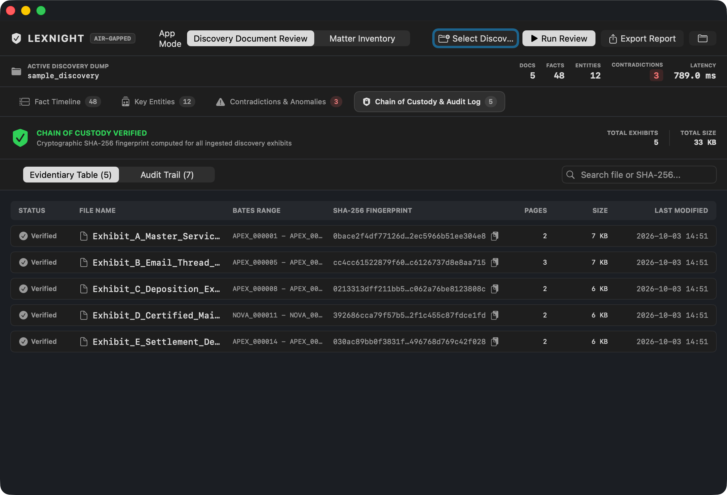The height and width of the screenshot is (495, 727).
Task: Open the Fact Timeline tab
Action: pyautogui.click(x=60, y=102)
